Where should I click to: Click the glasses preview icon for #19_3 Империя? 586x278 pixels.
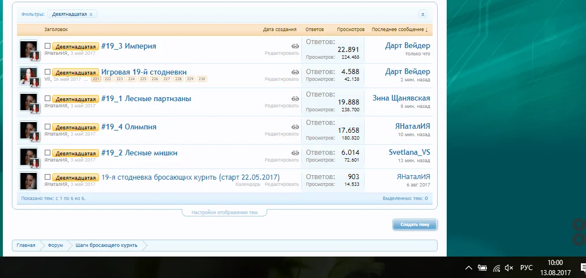(x=294, y=46)
